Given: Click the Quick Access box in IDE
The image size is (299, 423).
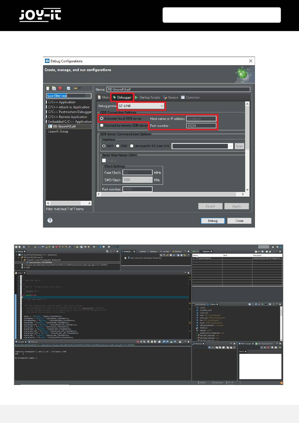Looking at the screenshot, I should coord(263,247).
